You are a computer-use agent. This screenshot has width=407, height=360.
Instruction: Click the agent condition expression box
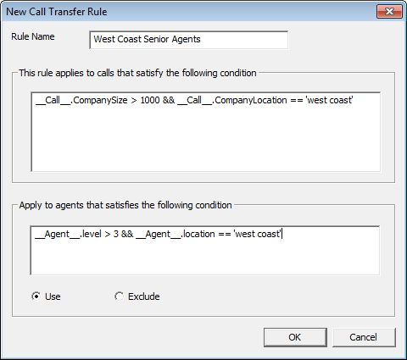point(205,250)
